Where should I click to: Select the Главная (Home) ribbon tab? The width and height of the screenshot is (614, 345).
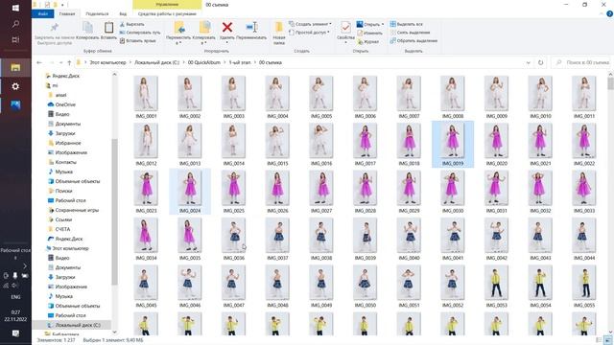[67, 13]
